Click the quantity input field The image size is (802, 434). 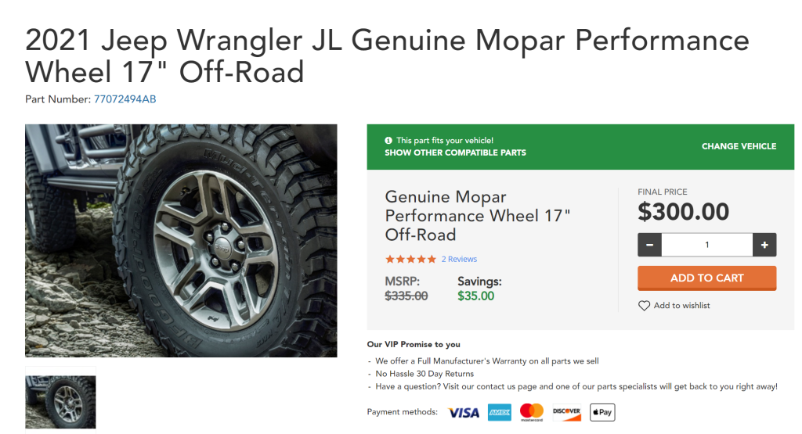(x=707, y=245)
